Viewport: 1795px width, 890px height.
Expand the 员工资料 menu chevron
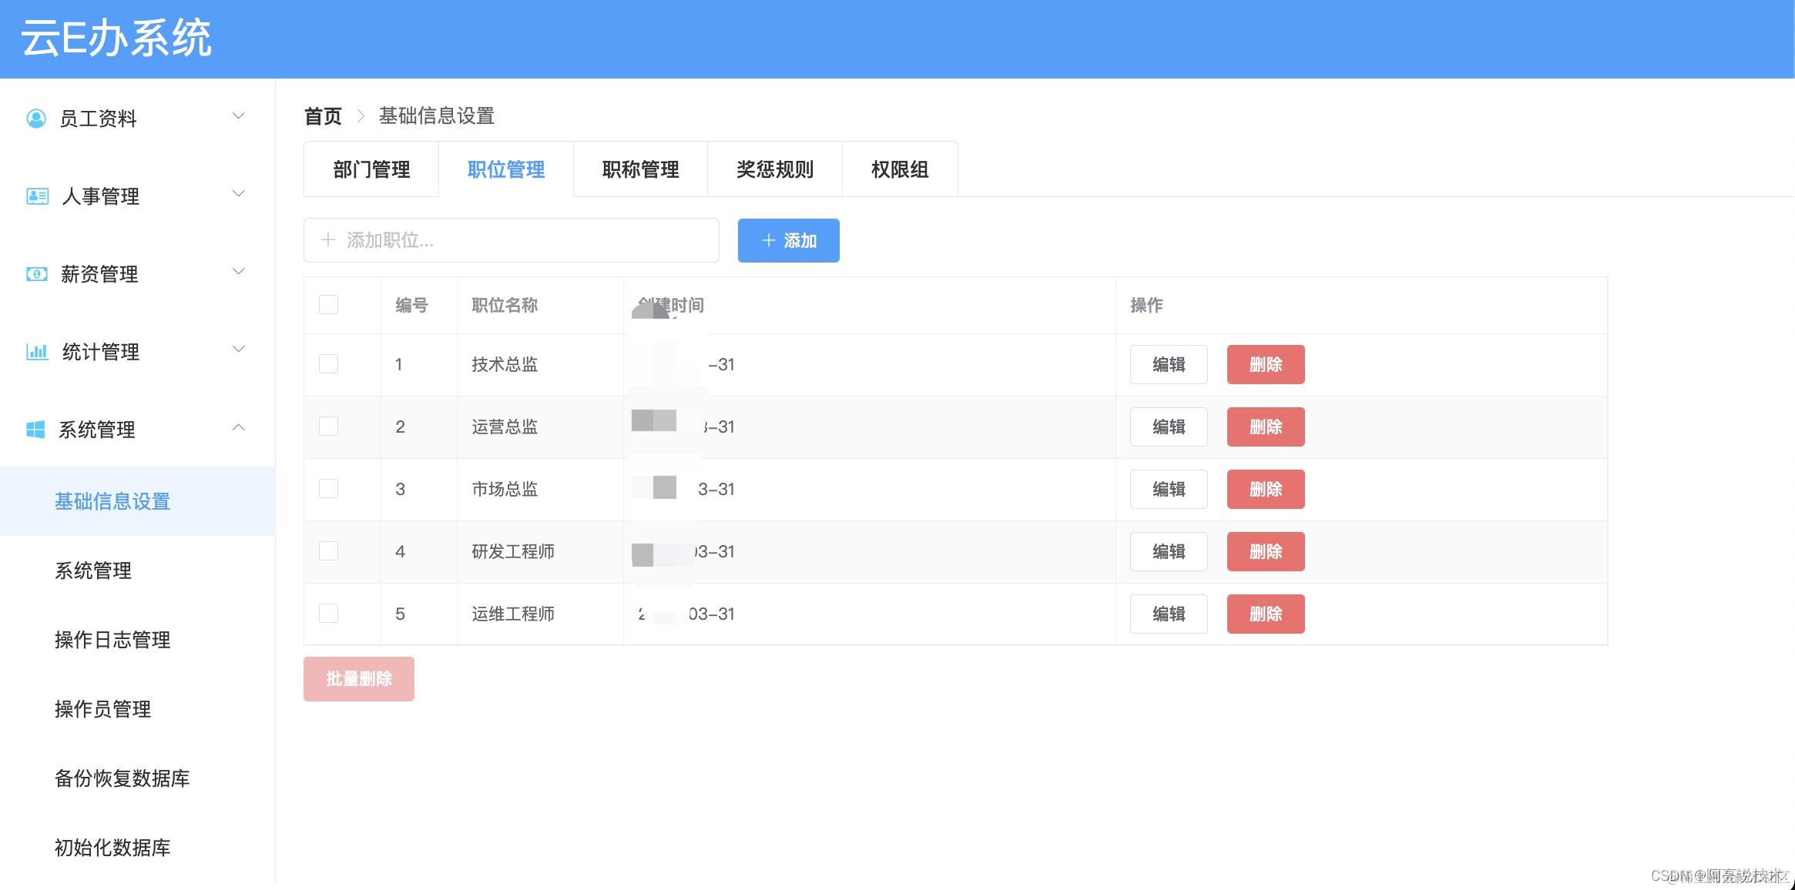point(239,116)
